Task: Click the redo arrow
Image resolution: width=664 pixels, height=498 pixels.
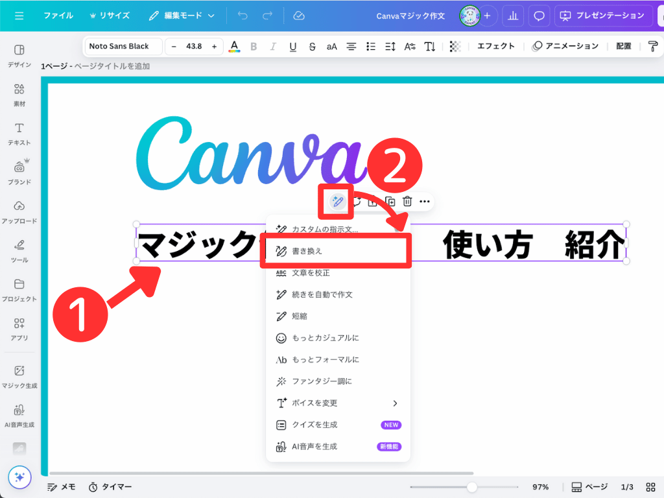Action: pos(267,16)
